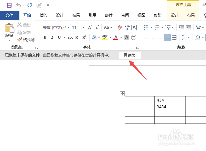Click the multilevel list icon

point(168,27)
